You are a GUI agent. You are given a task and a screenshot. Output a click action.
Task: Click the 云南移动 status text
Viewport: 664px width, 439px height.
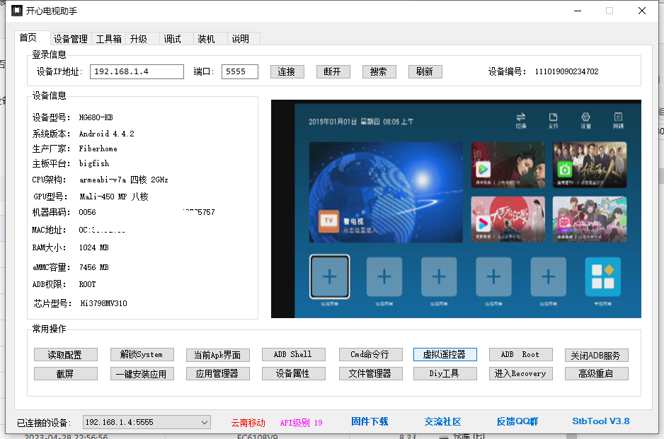[x=248, y=423]
